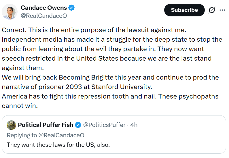Click Candace Owens blue verified badge
The width and height of the screenshot is (229, 158).
[71, 8]
